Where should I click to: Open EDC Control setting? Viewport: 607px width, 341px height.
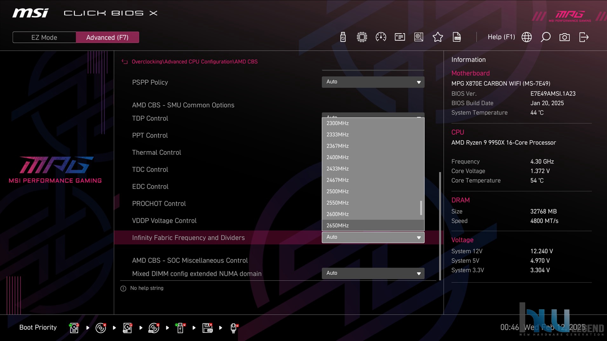150,187
